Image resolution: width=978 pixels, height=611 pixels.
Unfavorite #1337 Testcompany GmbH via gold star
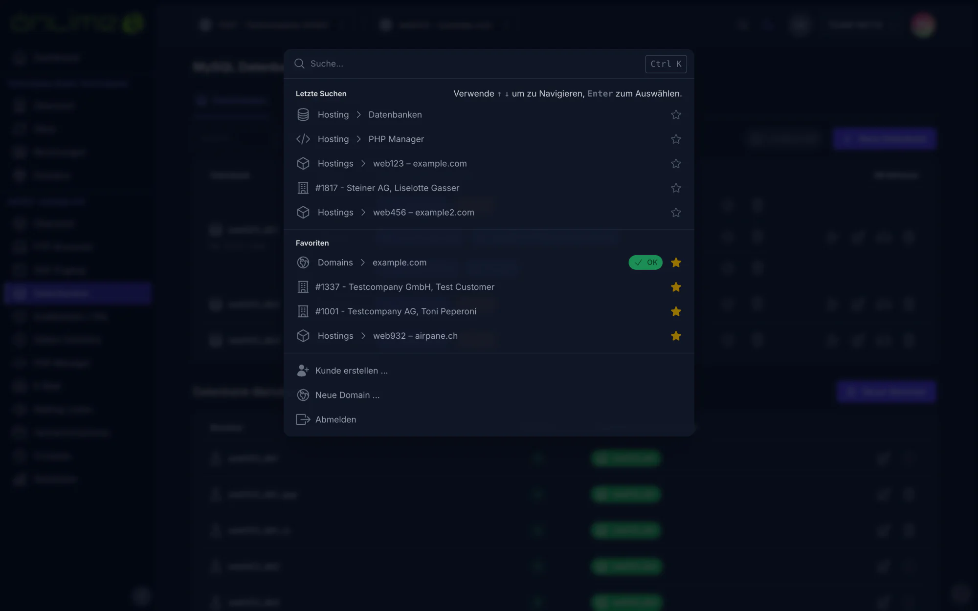(x=676, y=287)
